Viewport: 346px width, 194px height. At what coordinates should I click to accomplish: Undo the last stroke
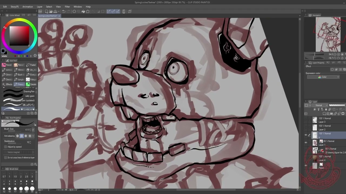64,11
